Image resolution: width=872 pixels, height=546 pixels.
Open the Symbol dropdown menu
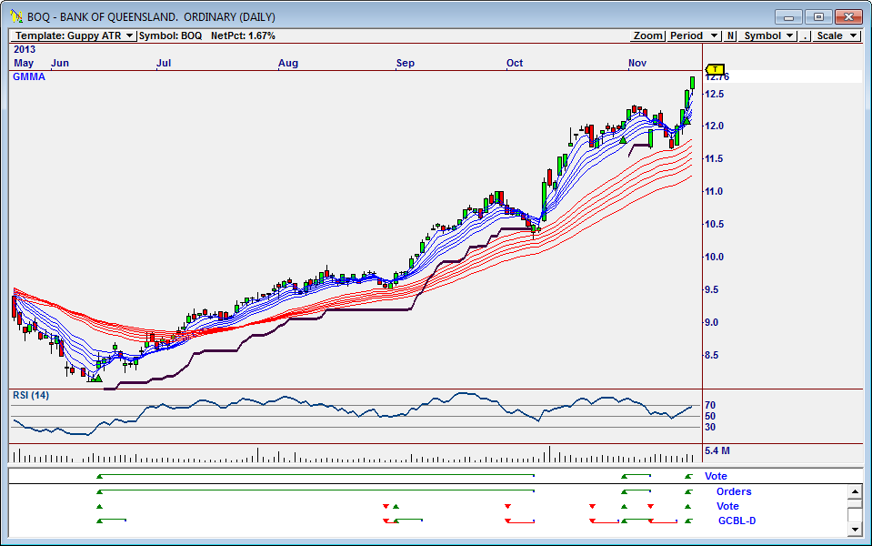point(769,35)
